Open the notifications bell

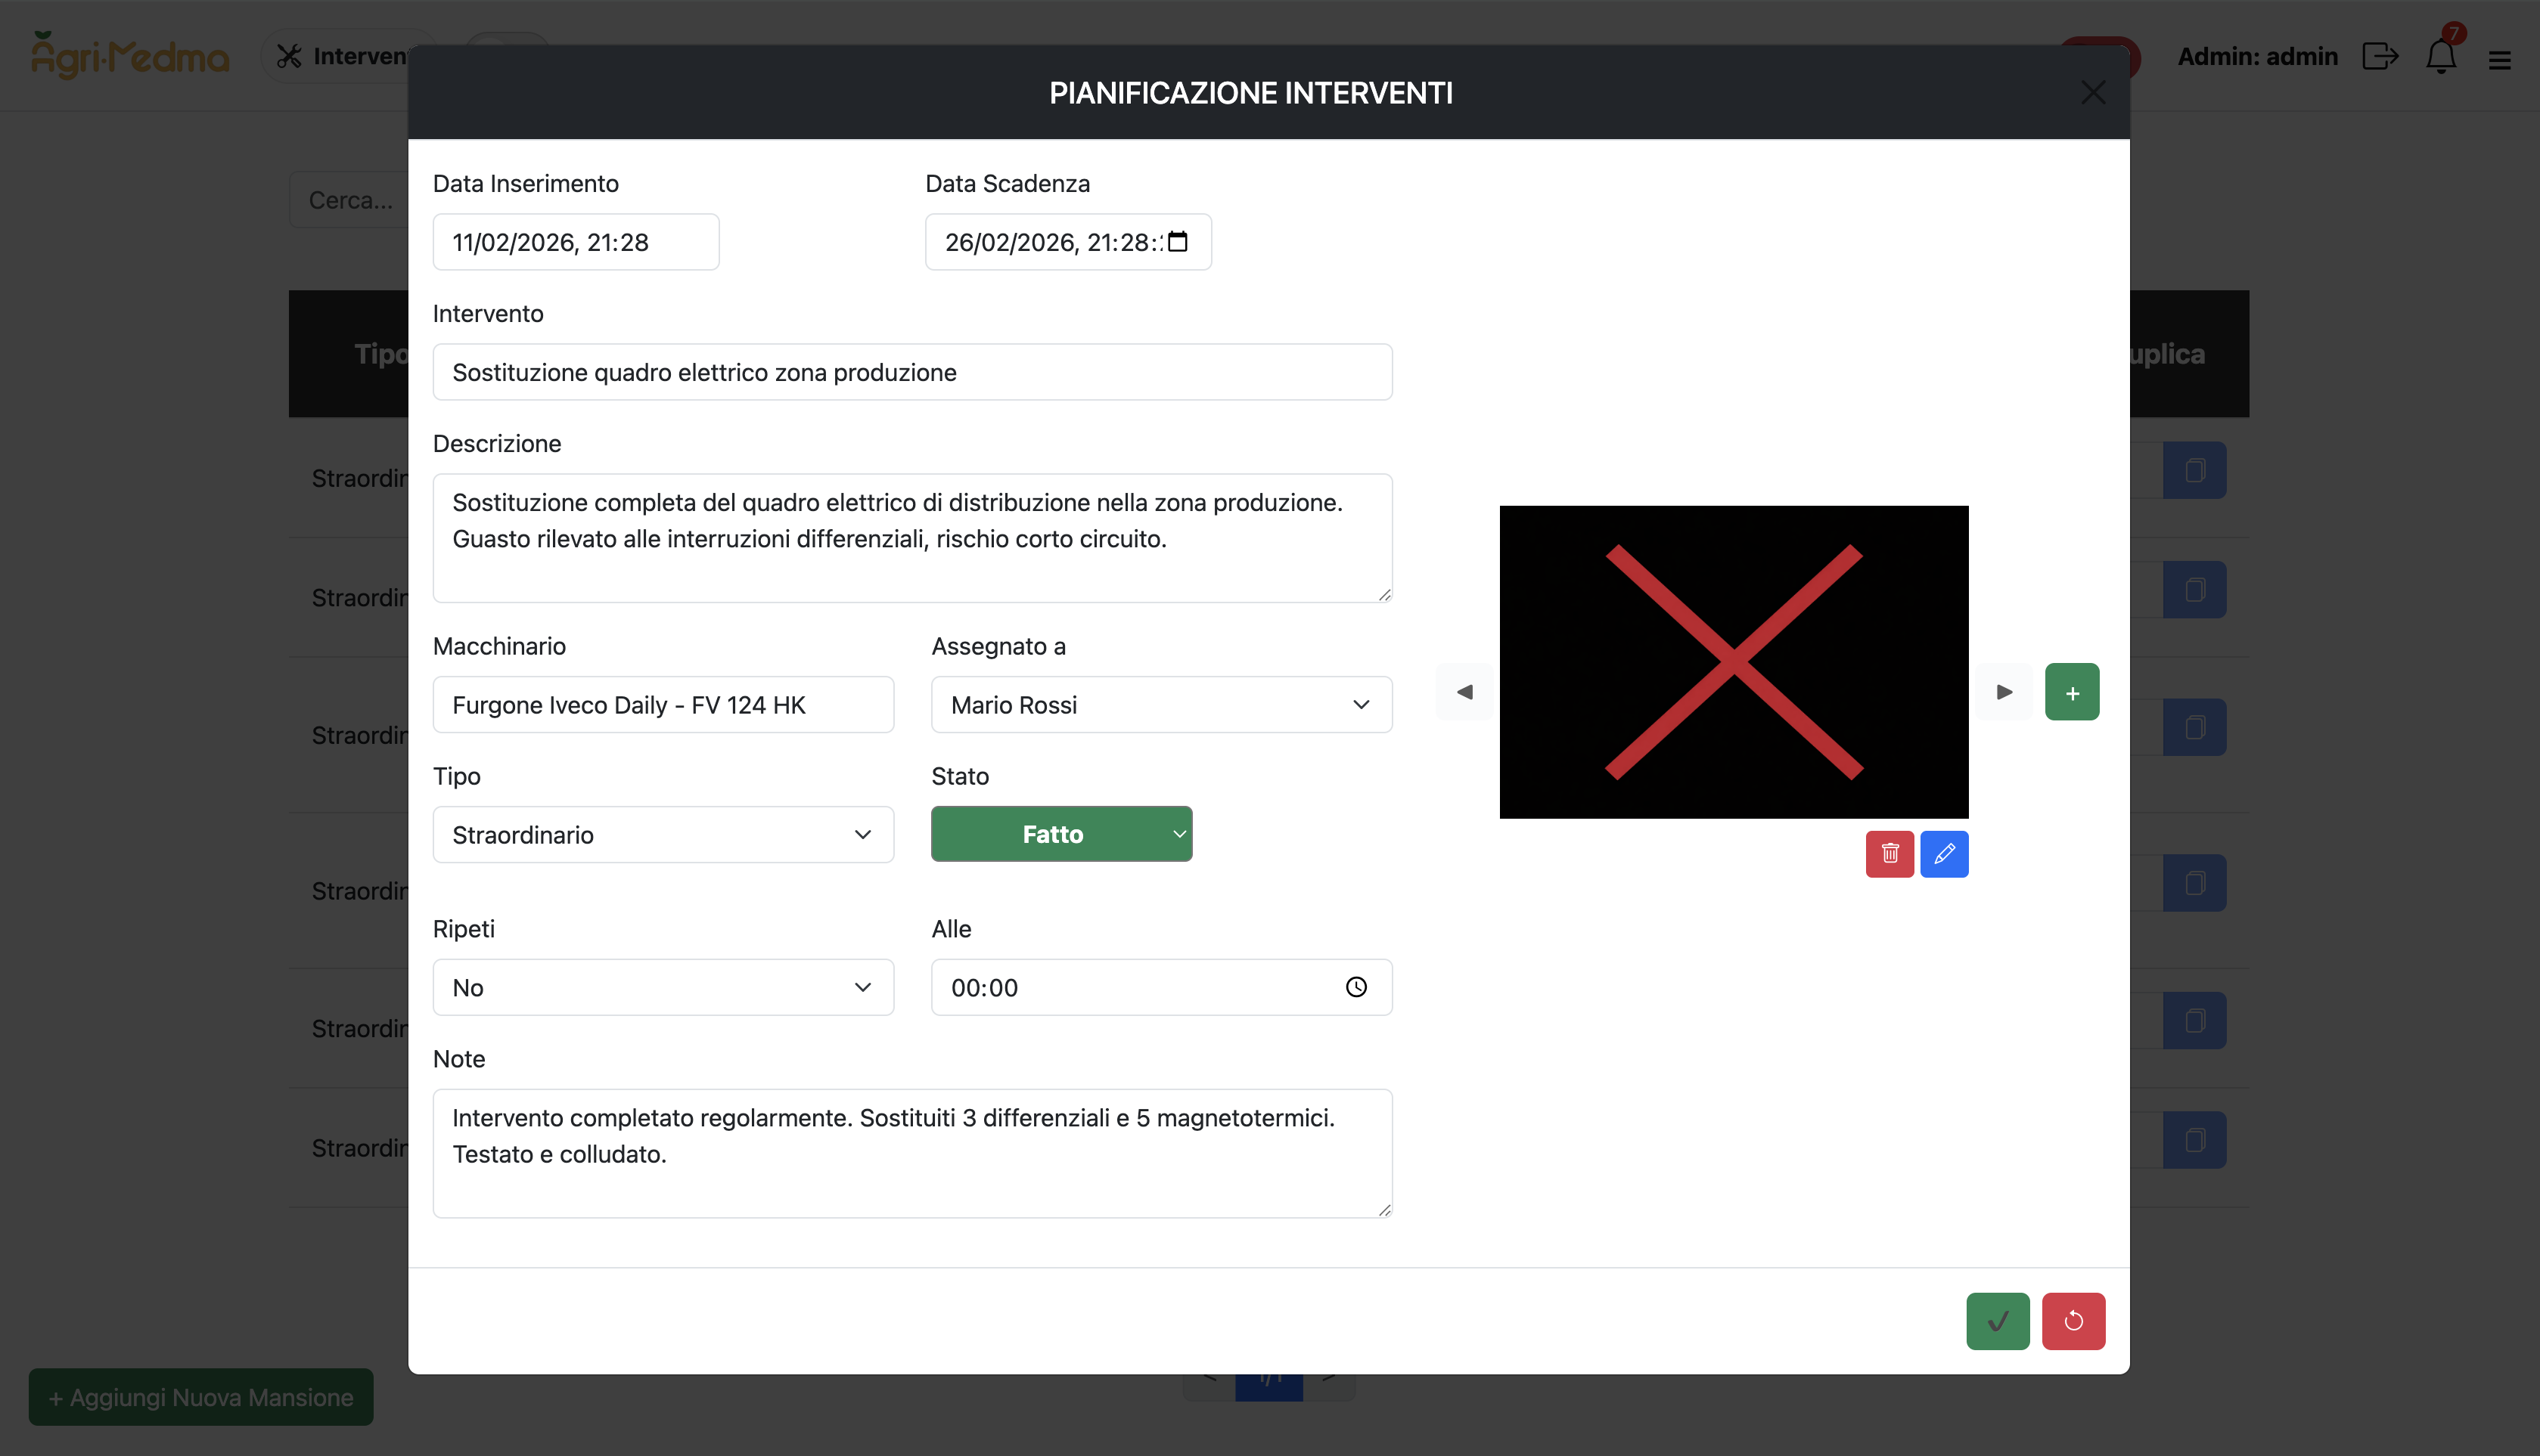[x=2441, y=56]
